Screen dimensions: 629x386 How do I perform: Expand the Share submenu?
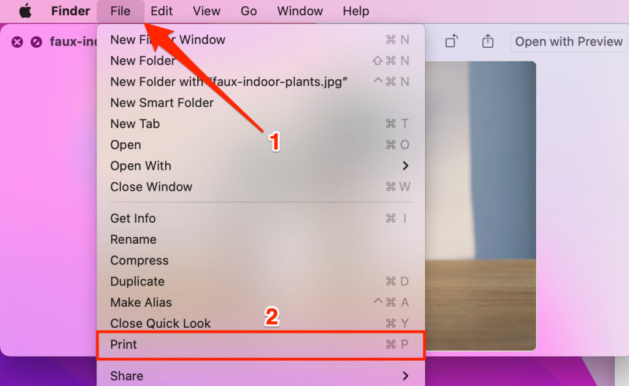(x=260, y=376)
